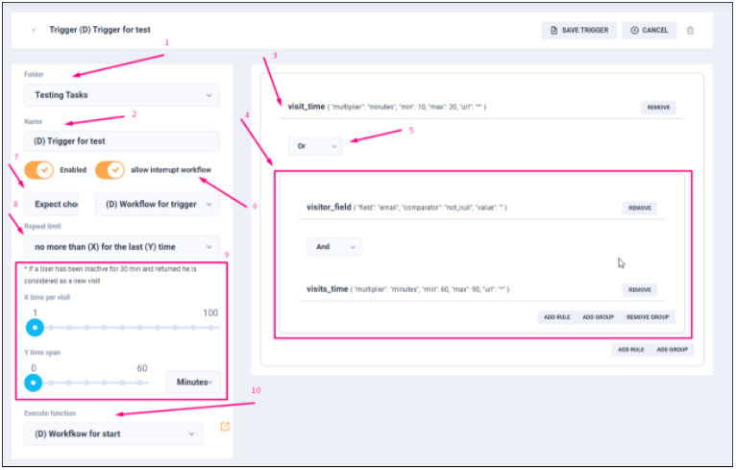Remove the visit_time rule

pyautogui.click(x=658, y=108)
